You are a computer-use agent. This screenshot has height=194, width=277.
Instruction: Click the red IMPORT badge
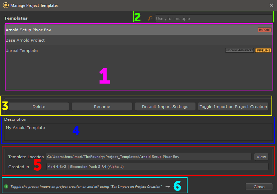[x=265, y=30]
